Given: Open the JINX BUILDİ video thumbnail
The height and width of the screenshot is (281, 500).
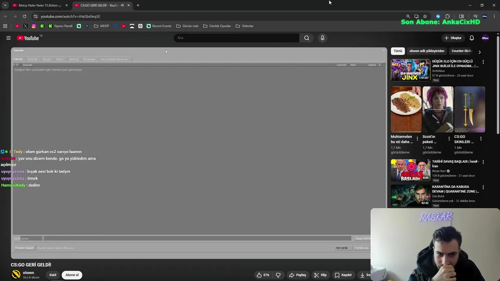Looking at the screenshot, I should pos(410,70).
